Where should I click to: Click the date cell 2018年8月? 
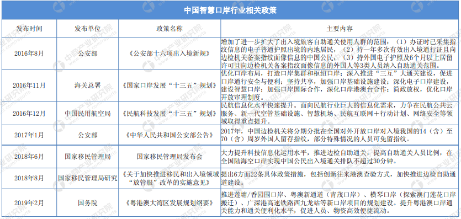coord(29,178)
